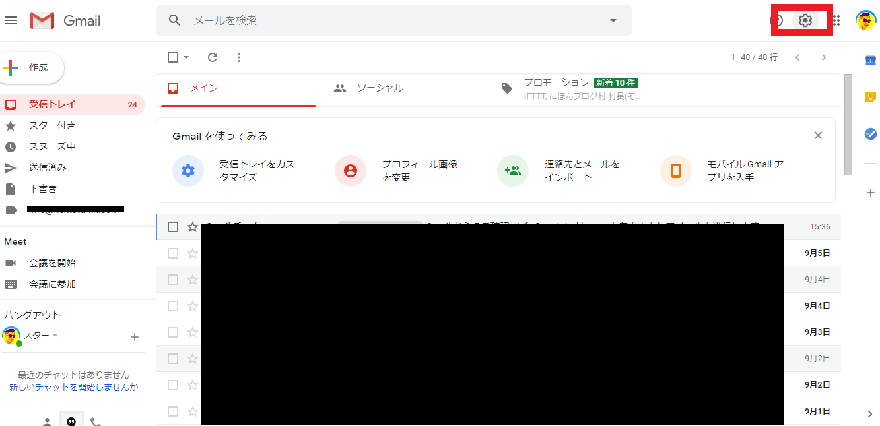The height and width of the screenshot is (426, 880).
Task: Star the 9月5日 email
Action: pyautogui.click(x=193, y=253)
